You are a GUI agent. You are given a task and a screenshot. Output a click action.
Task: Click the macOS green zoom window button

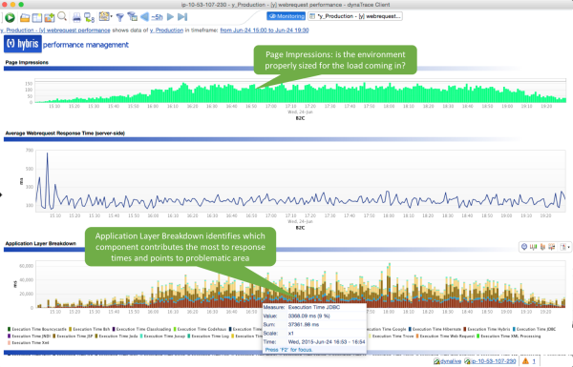[x=21, y=5]
